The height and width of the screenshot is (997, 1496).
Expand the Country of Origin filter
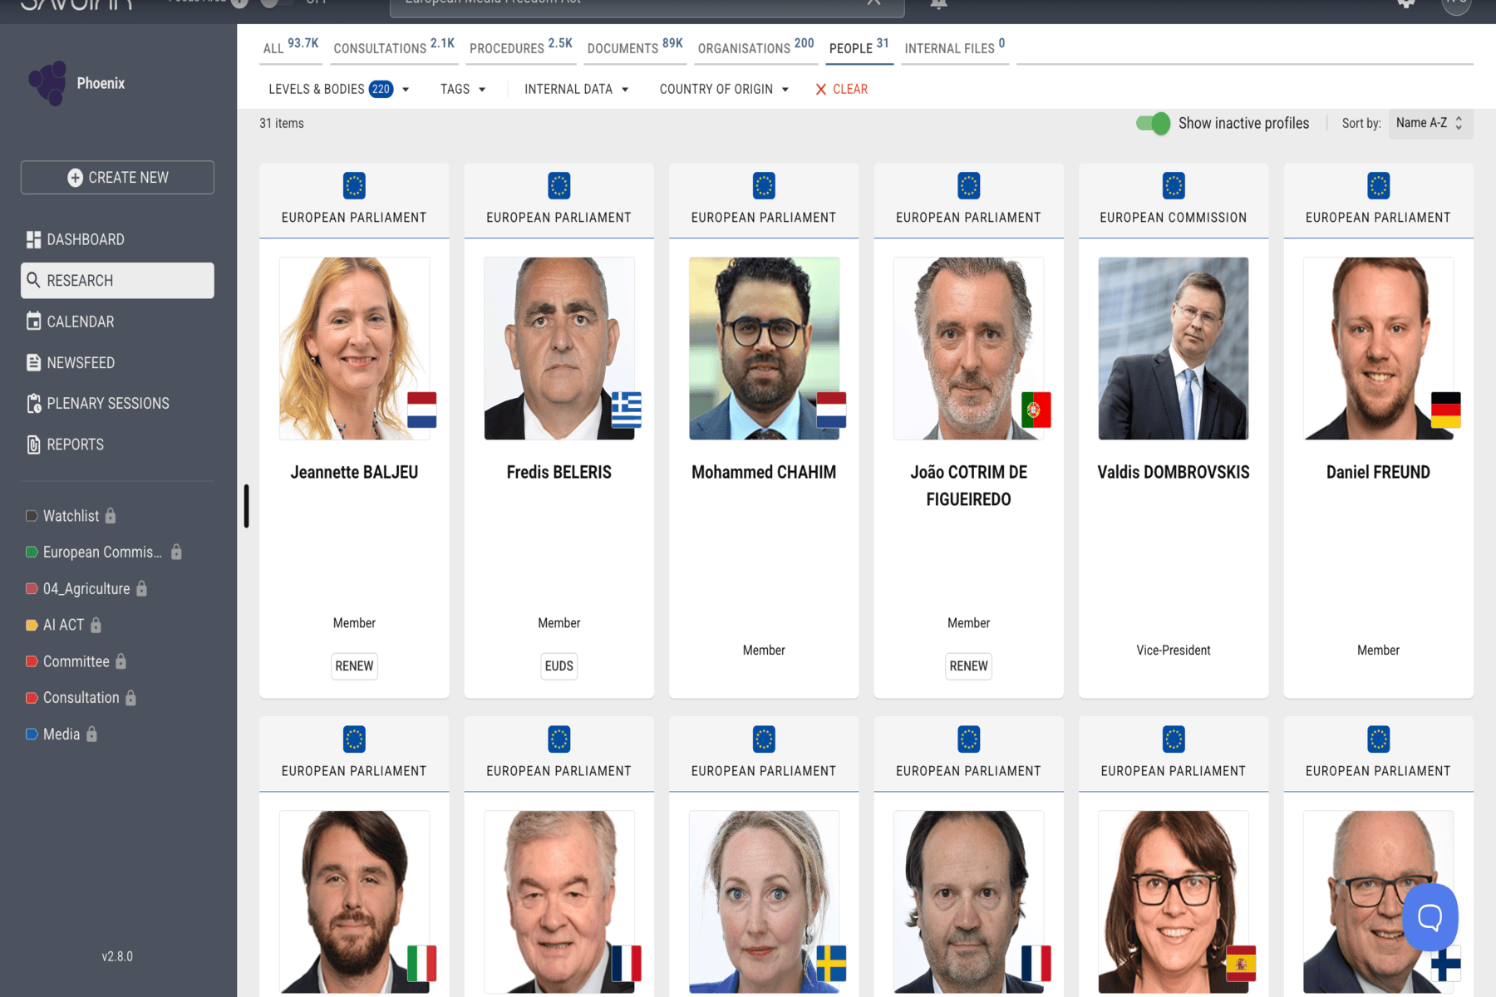tap(724, 90)
